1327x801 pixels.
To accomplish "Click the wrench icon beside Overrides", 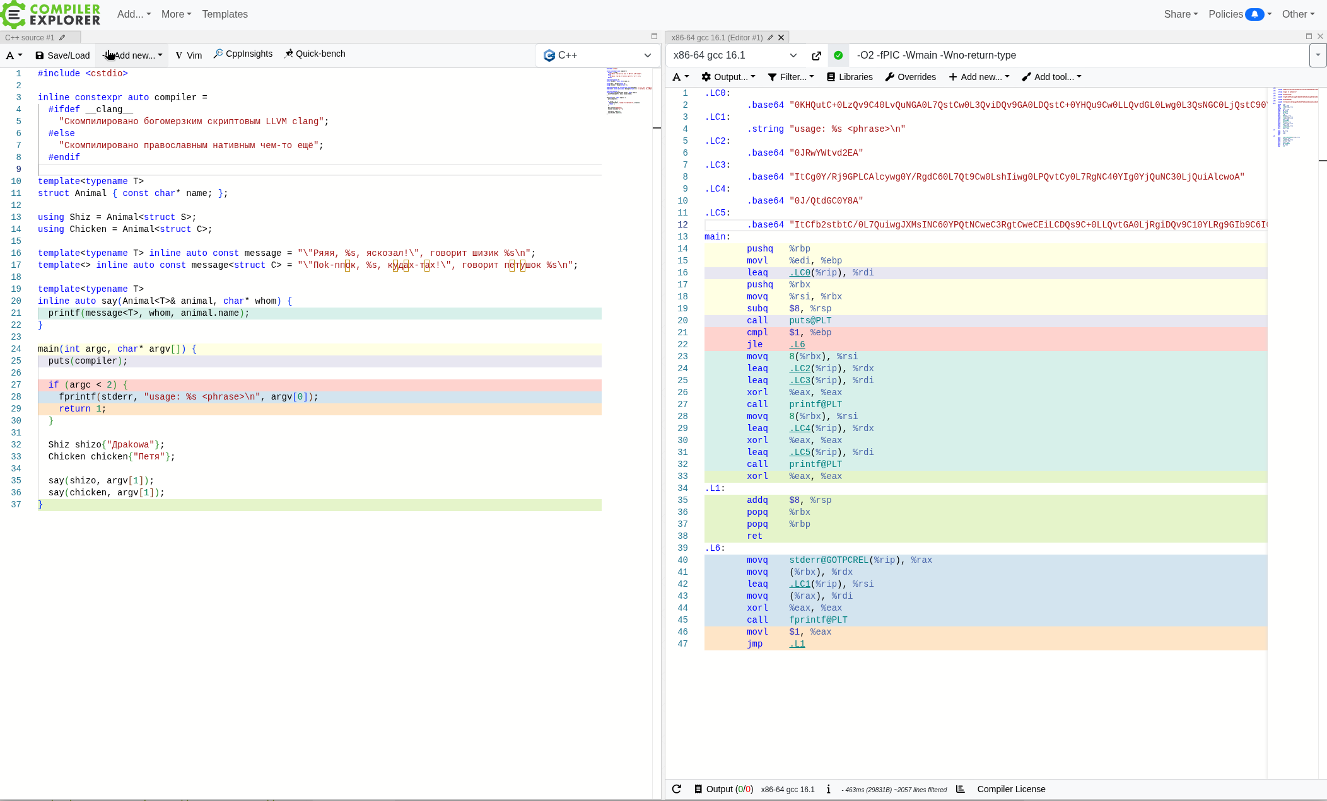I will click(x=889, y=77).
